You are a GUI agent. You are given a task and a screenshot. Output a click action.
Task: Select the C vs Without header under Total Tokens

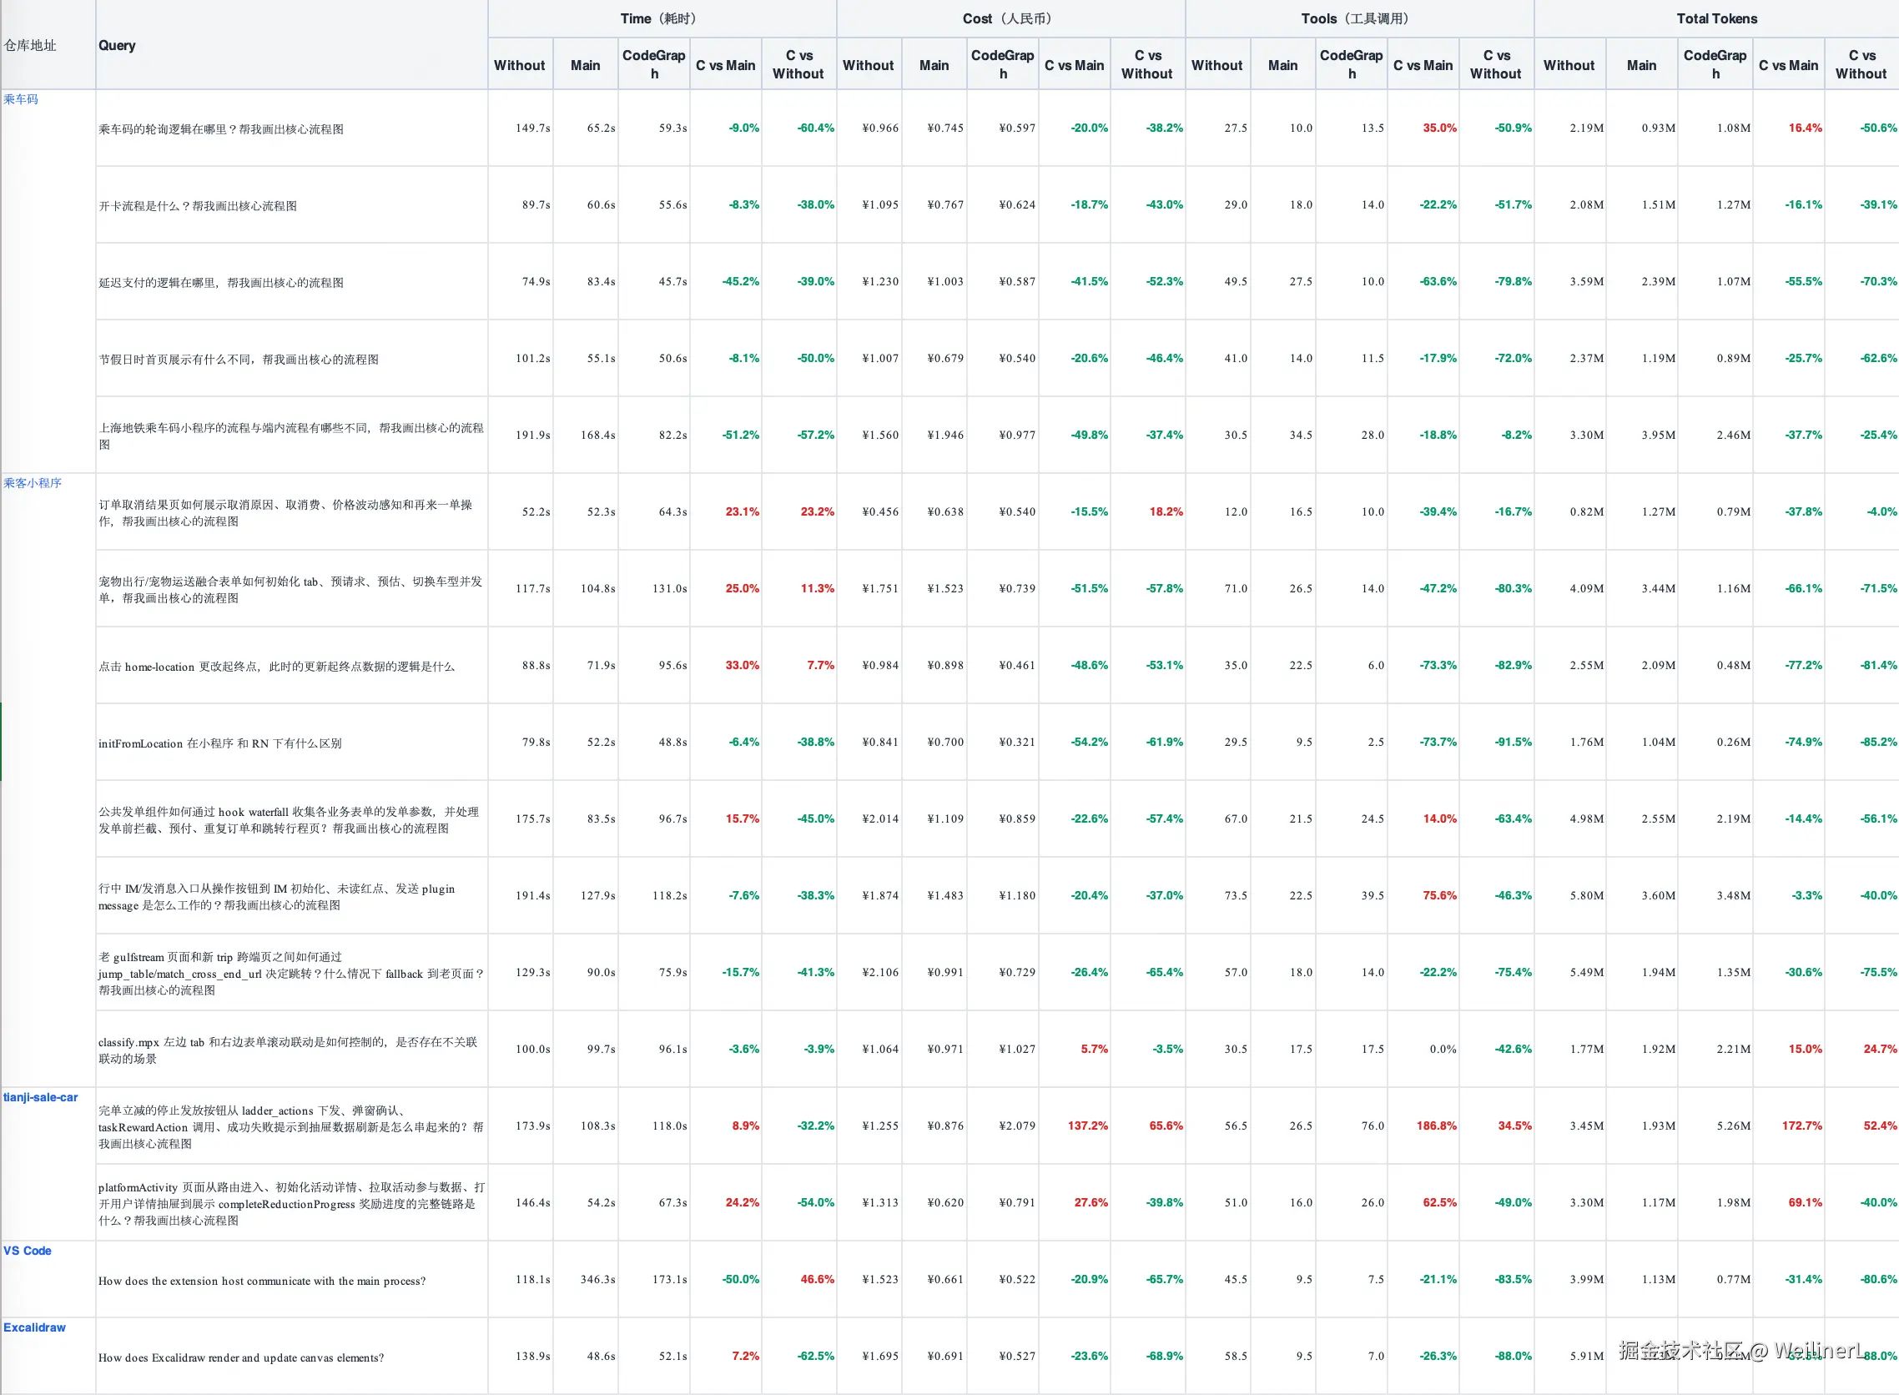(1861, 64)
